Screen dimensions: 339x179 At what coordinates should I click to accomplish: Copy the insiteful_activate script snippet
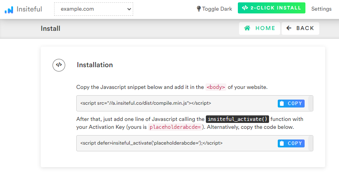tap(291, 143)
